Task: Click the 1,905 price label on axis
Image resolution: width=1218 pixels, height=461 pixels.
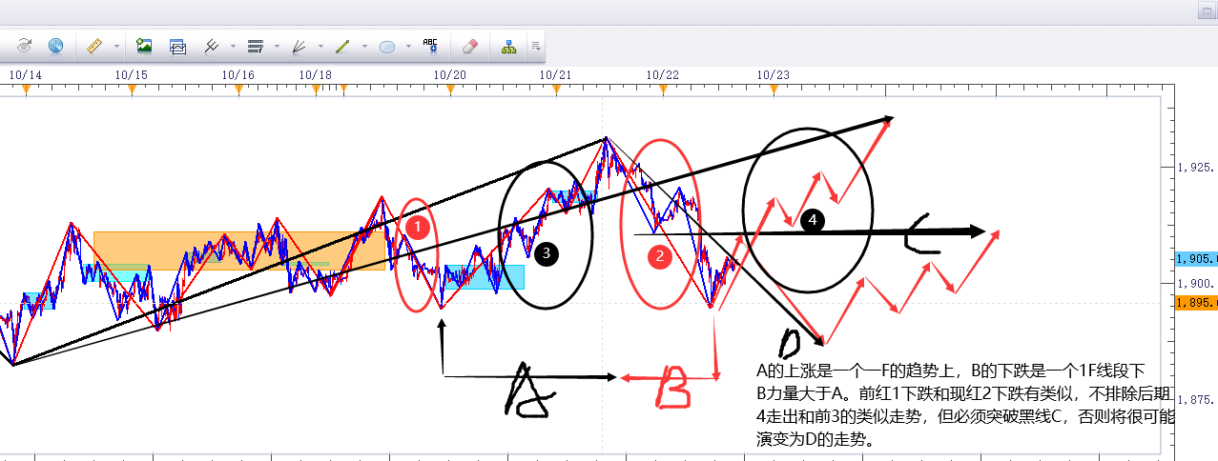Action: click(1197, 259)
